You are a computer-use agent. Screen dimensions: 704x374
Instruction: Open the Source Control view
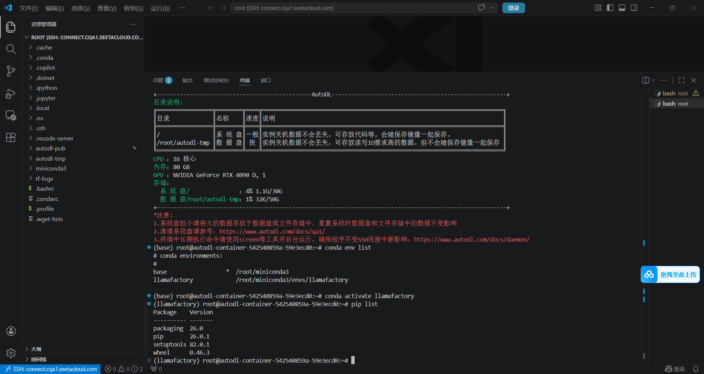[11, 71]
